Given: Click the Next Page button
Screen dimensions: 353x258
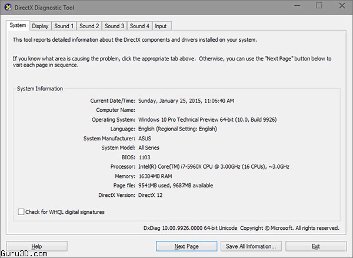Looking at the screenshot, I should [x=187, y=246].
